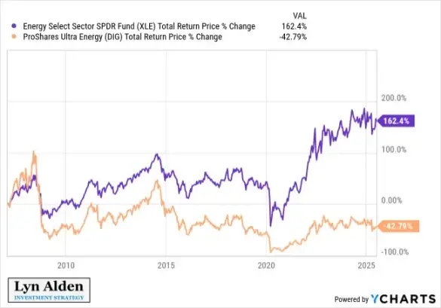
Task: Click the Lyn Alden Investment Strategy logo
Action: [49, 290]
